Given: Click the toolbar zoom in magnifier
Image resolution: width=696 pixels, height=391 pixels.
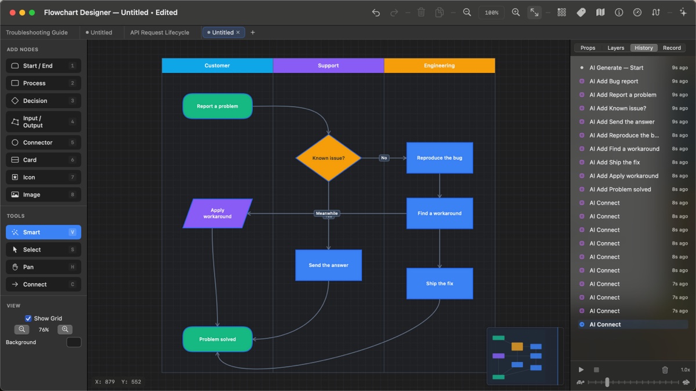Looking at the screenshot, I should click(516, 12).
